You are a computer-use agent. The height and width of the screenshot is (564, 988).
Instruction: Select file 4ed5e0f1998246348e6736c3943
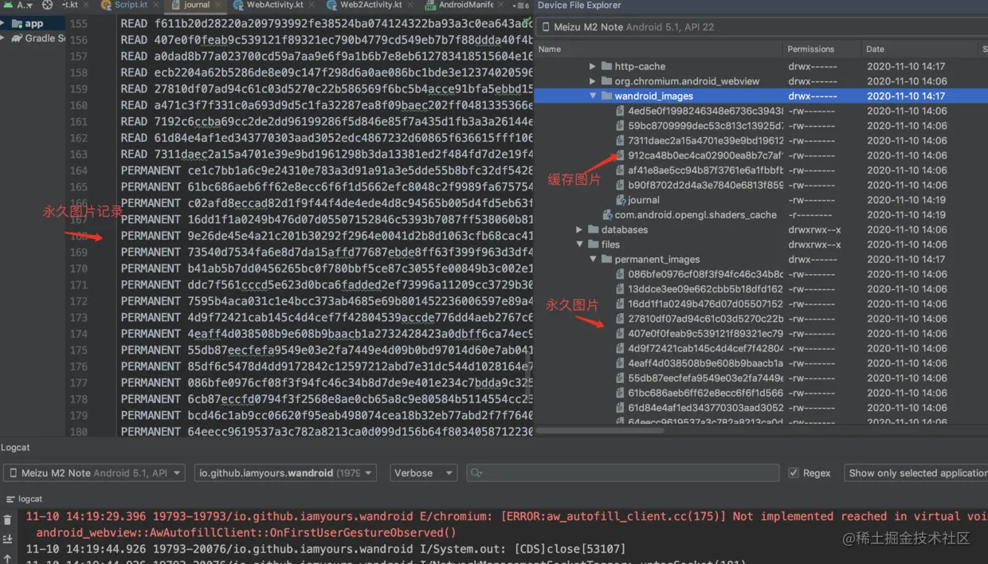click(705, 111)
